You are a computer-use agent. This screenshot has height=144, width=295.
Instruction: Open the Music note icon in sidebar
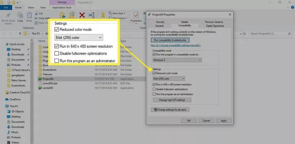(x=9, y=132)
